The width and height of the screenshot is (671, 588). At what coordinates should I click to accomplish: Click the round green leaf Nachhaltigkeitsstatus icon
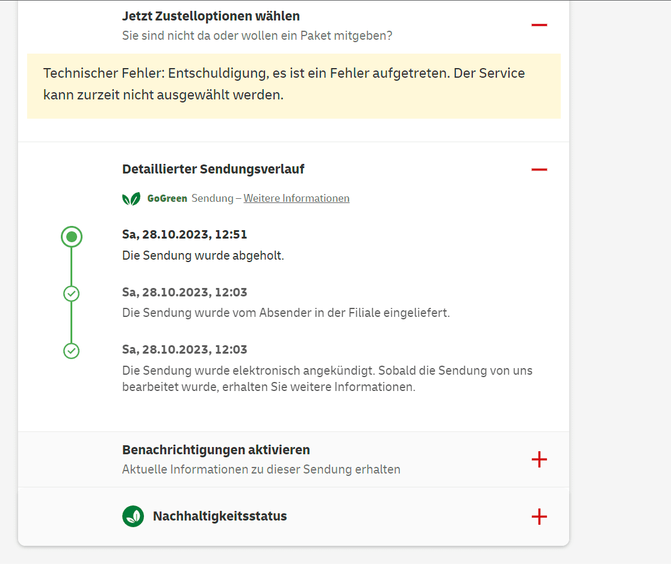(x=133, y=516)
